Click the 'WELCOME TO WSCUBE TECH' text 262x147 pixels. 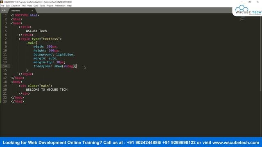[47, 90]
